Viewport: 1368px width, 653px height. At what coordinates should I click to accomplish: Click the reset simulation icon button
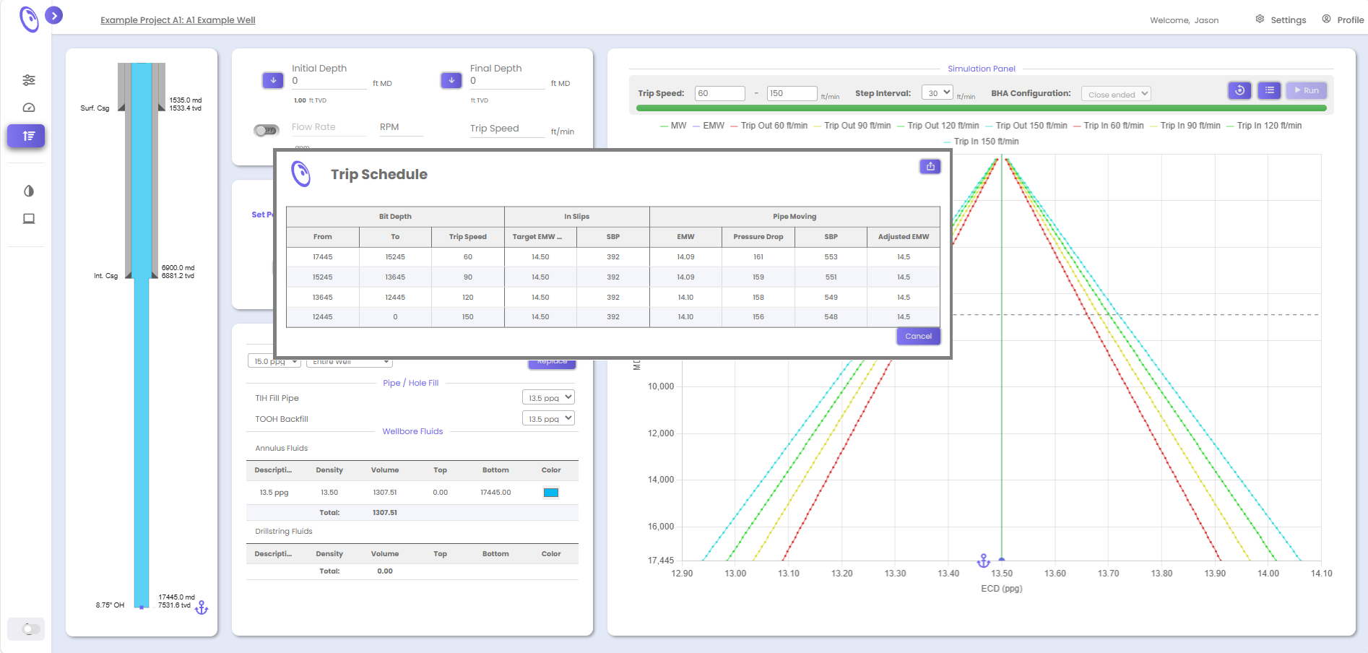click(x=1239, y=90)
